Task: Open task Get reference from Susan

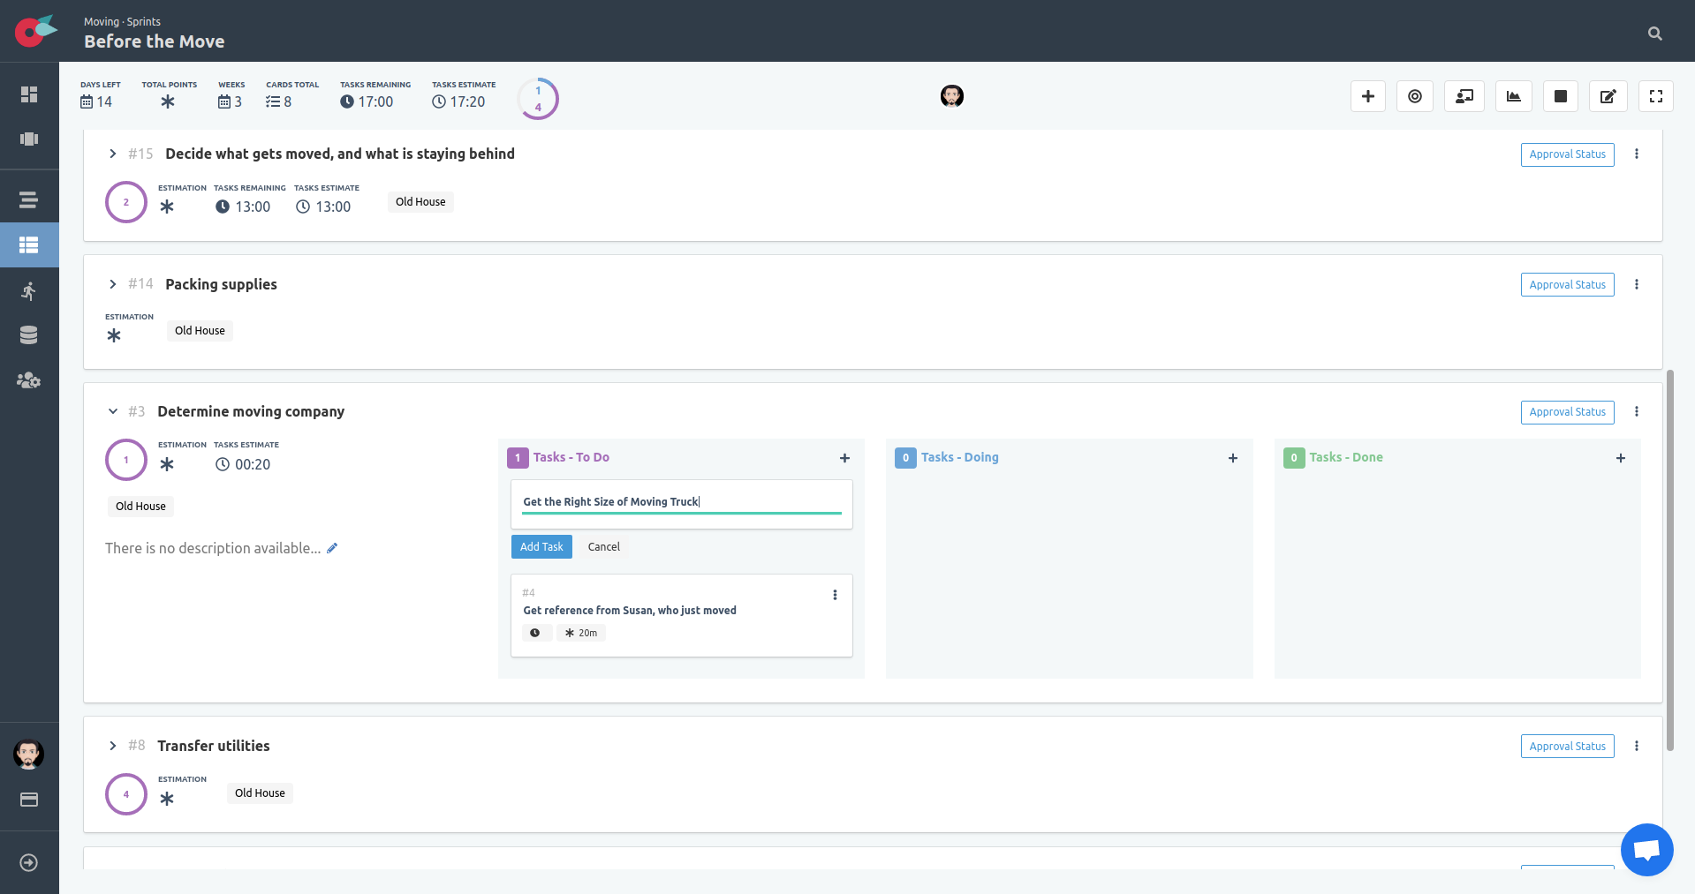Action: coord(630,611)
